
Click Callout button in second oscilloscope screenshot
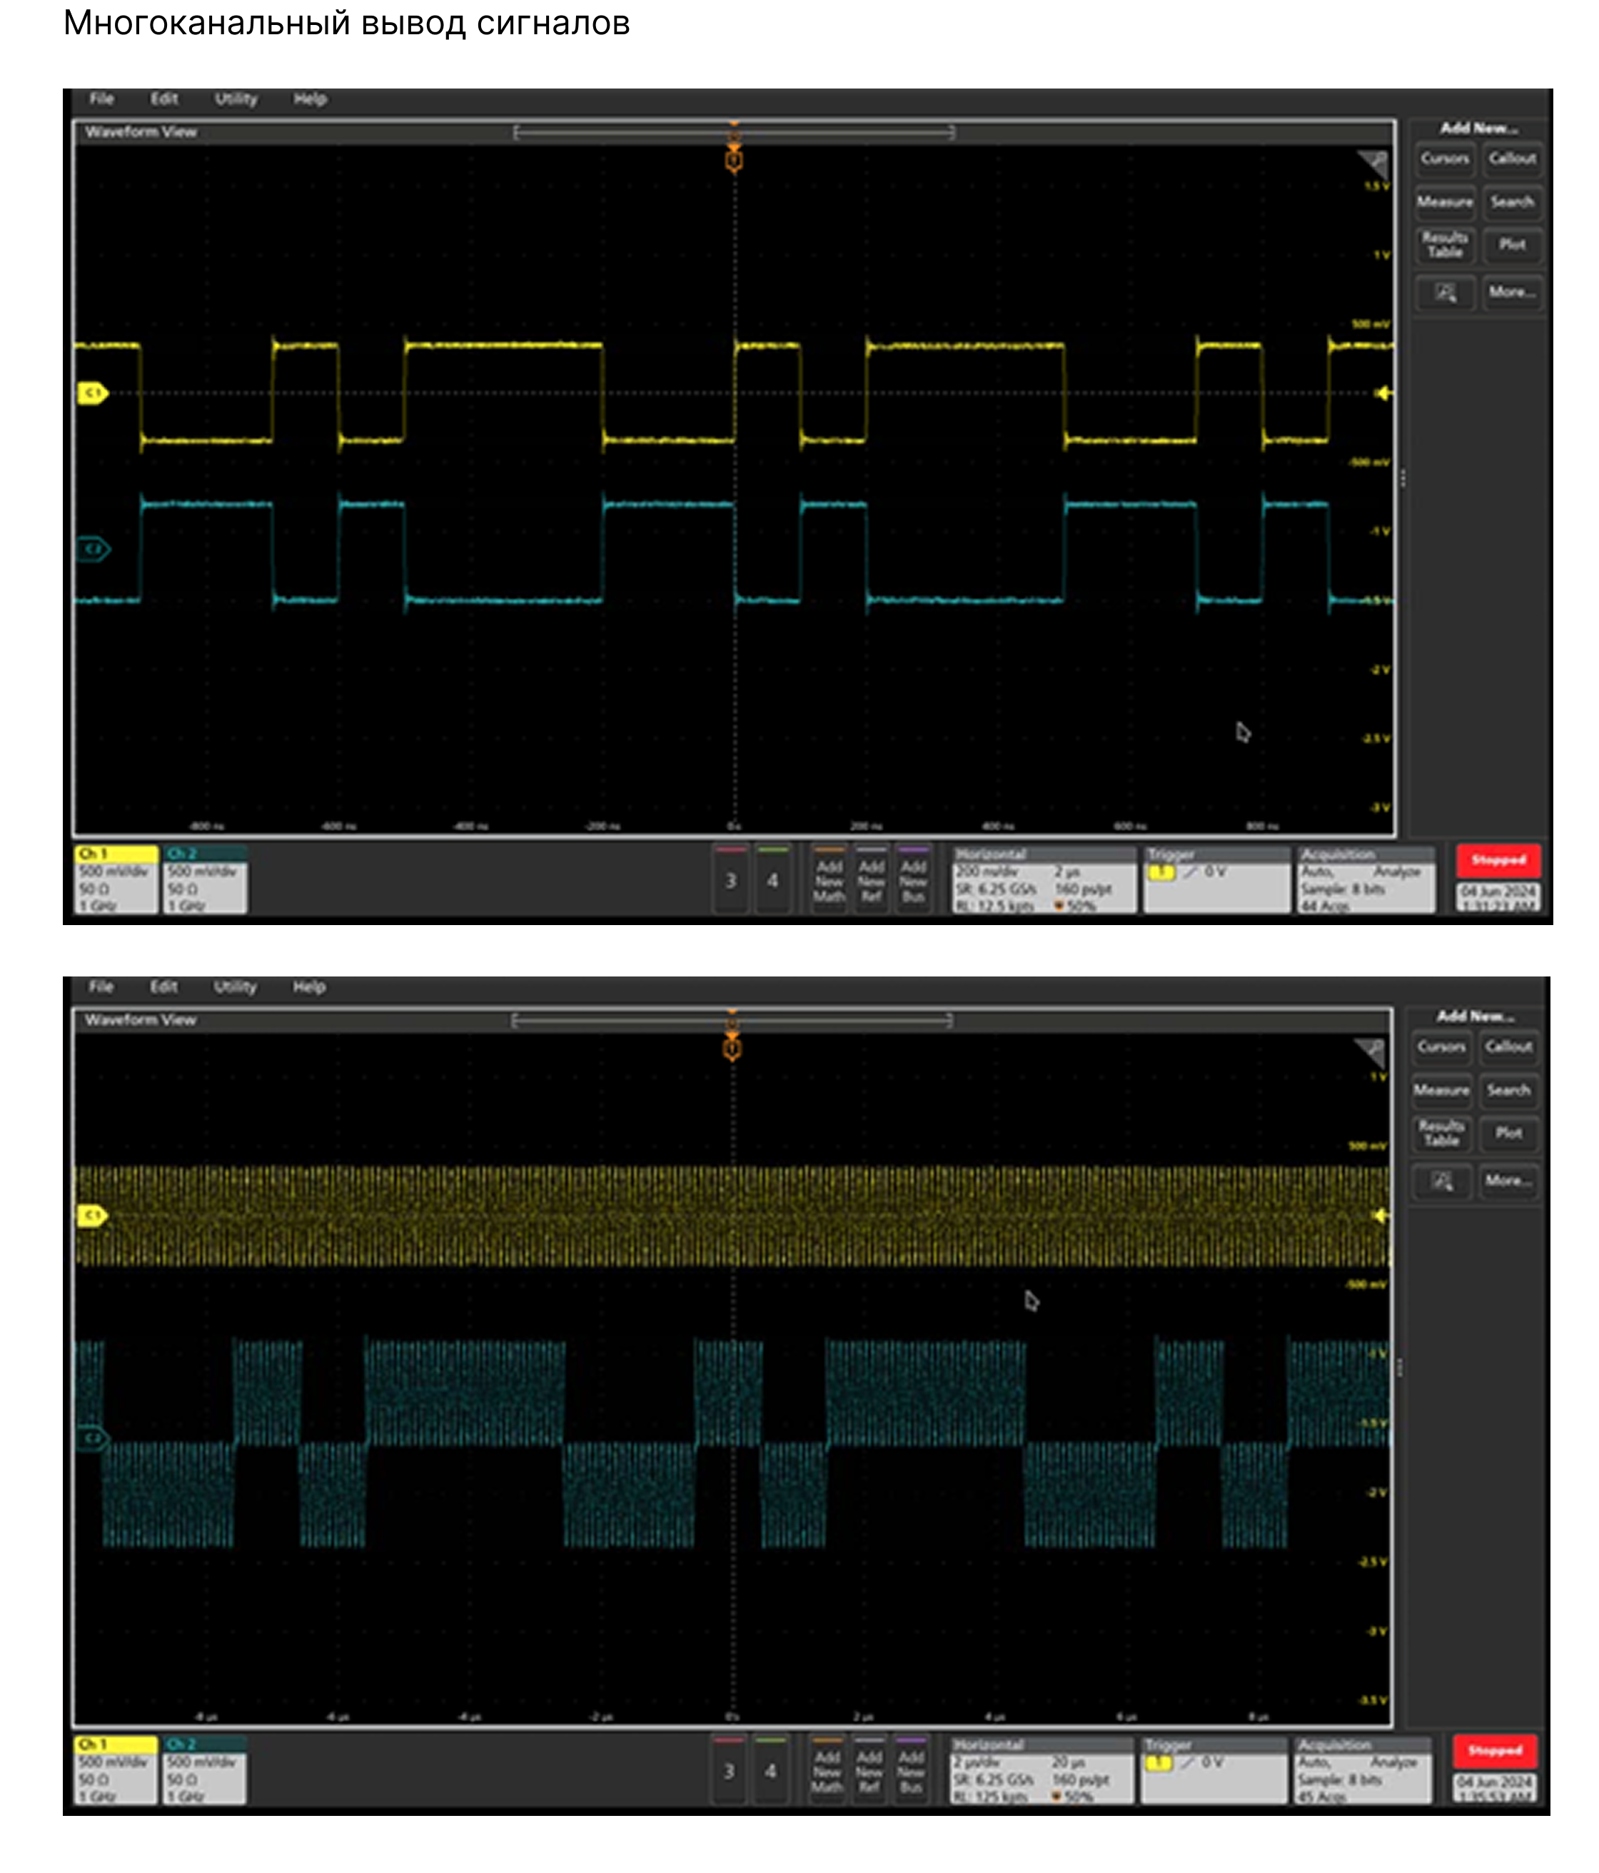(x=1508, y=1047)
